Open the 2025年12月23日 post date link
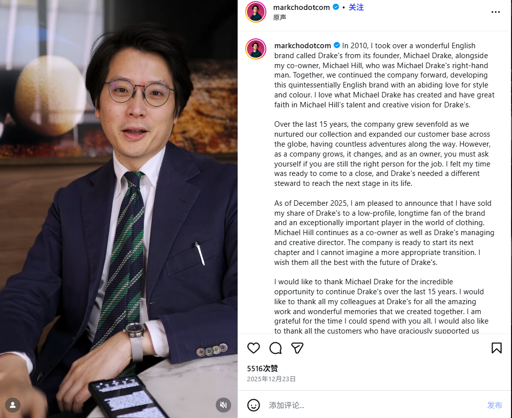This screenshot has height=418, width=512. (x=271, y=379)
